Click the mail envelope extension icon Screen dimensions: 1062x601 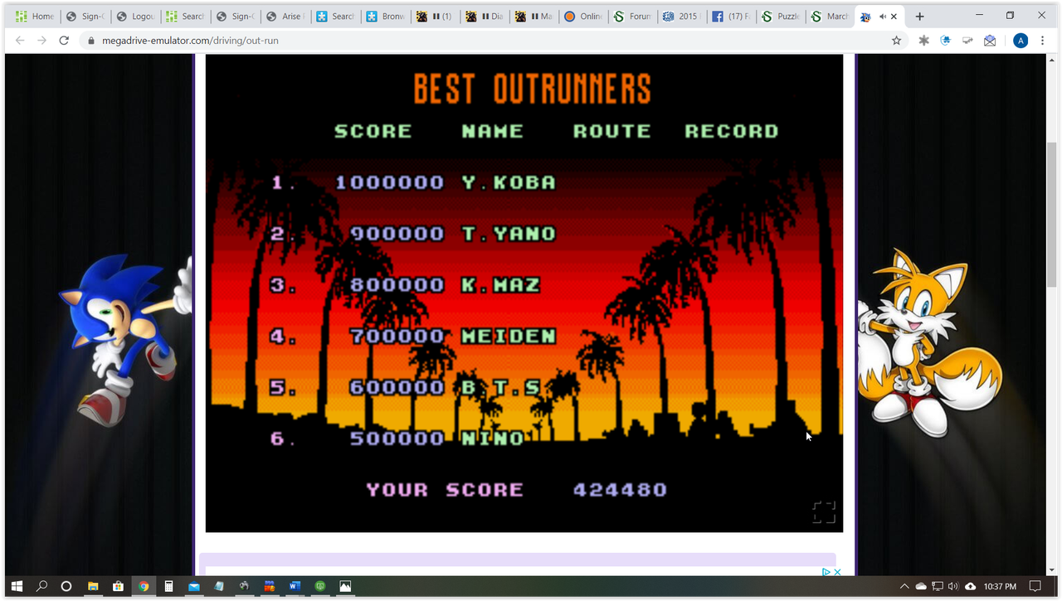[990, 41]
